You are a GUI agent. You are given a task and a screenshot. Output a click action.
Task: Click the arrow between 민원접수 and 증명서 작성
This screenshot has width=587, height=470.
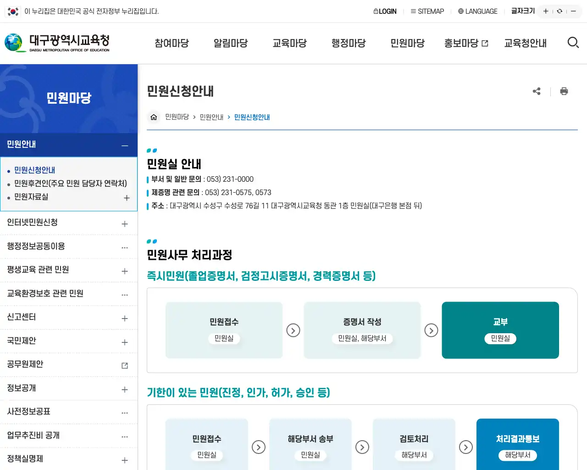point(293,330)
